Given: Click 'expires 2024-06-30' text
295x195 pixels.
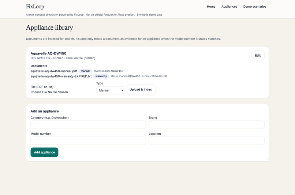Looking at the screenshot, I should pos(154,76).
